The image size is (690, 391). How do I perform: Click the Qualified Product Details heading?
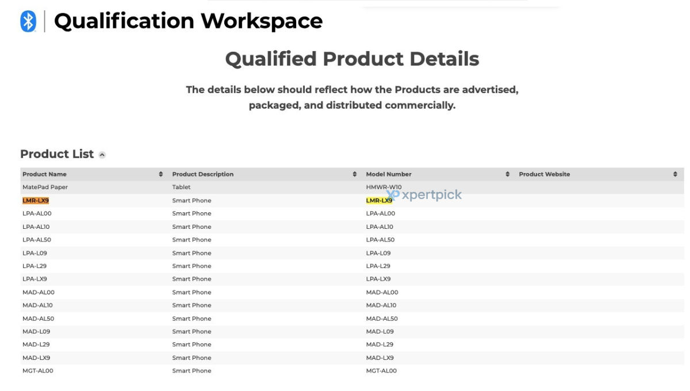pos(352,59)
